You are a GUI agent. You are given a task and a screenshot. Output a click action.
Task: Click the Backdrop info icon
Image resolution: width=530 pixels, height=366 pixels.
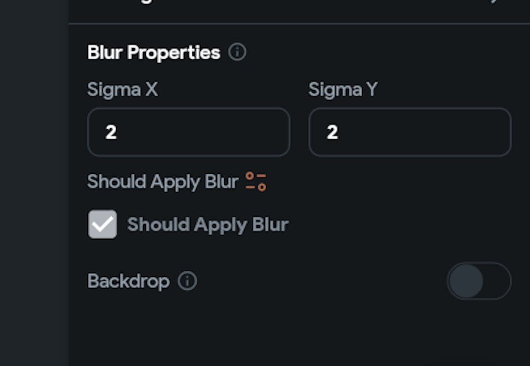point(187,281)
